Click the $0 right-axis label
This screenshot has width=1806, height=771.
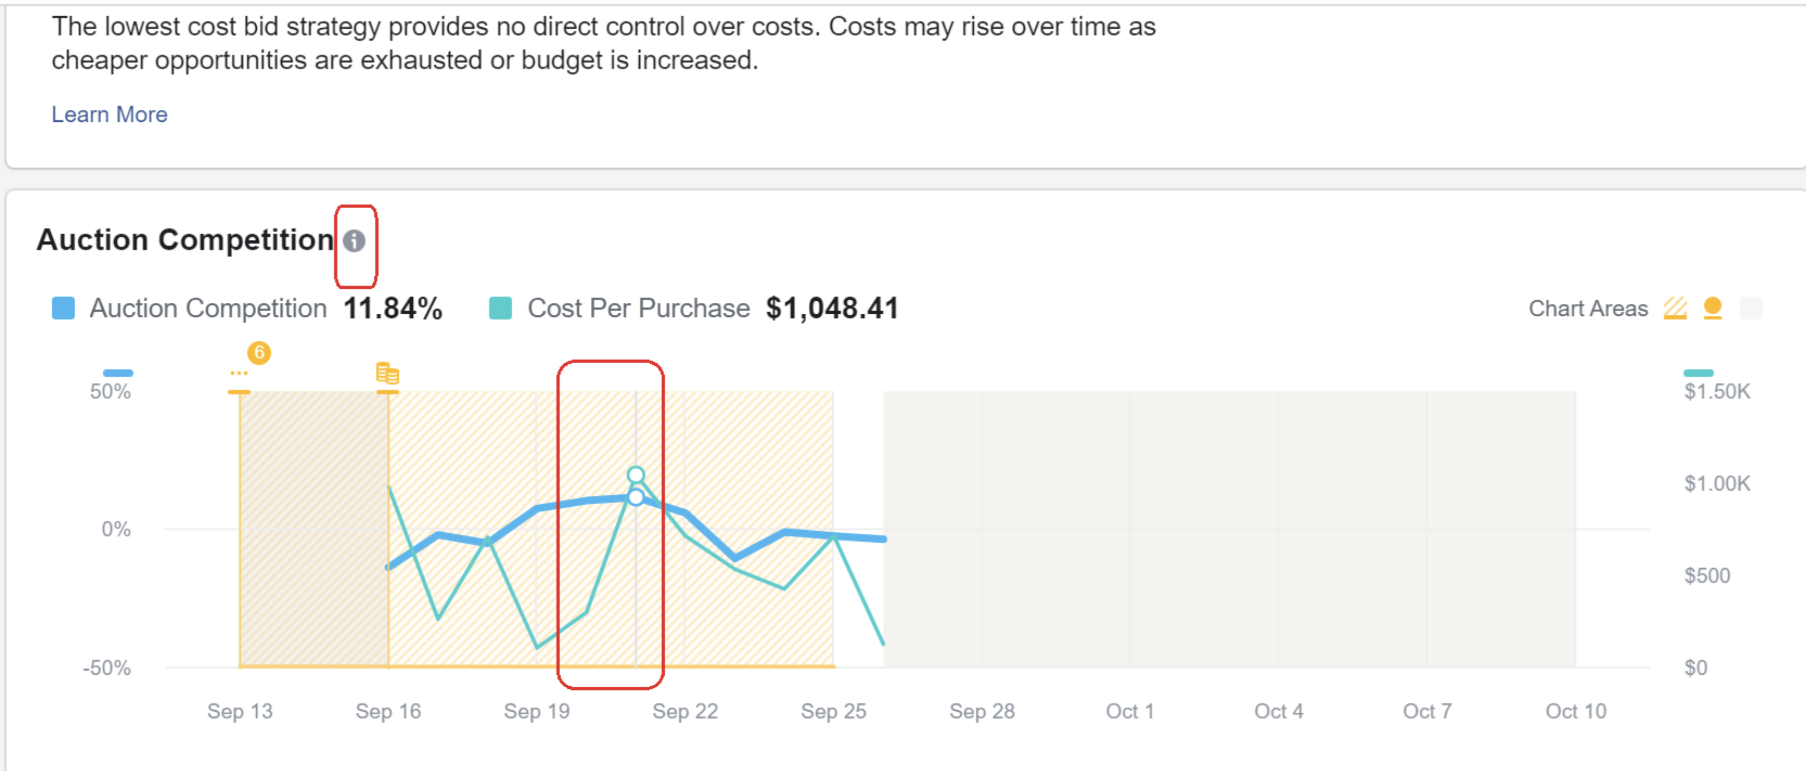click(x=1696, y=668)
